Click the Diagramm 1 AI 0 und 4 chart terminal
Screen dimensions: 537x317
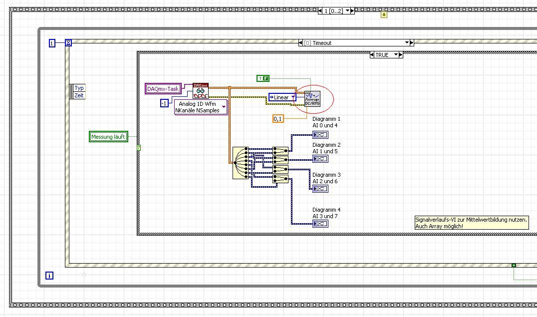click(x=320, y=135)
